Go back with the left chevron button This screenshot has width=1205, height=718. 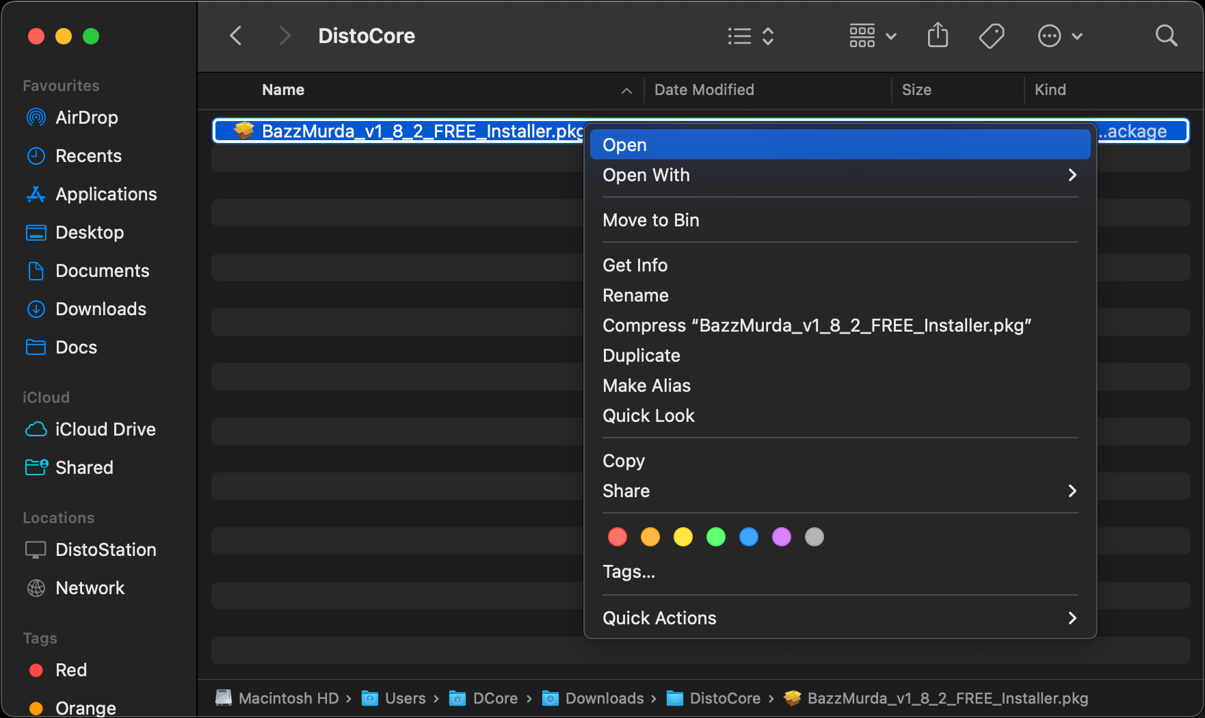click(236, 36)
